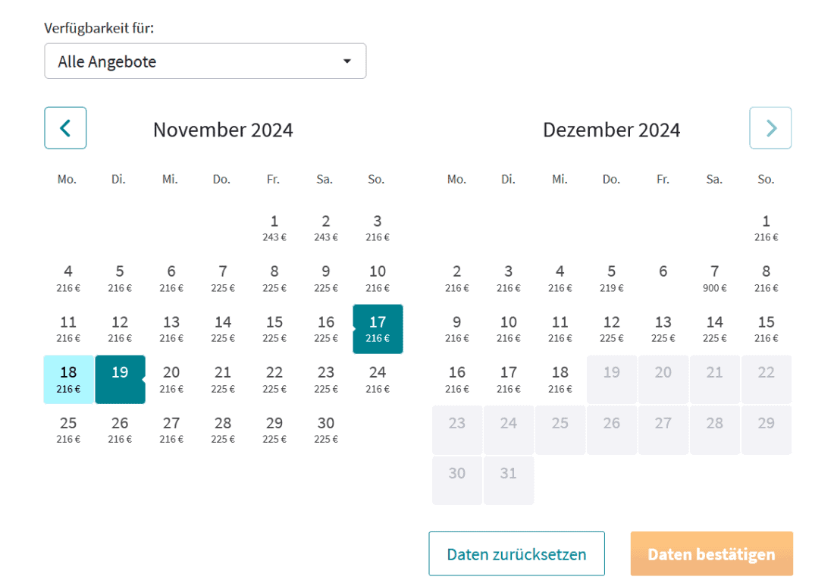This screenshot has height=583, width=834.
Task: Advance to next month with right arrow
Action: click(770, 128)
